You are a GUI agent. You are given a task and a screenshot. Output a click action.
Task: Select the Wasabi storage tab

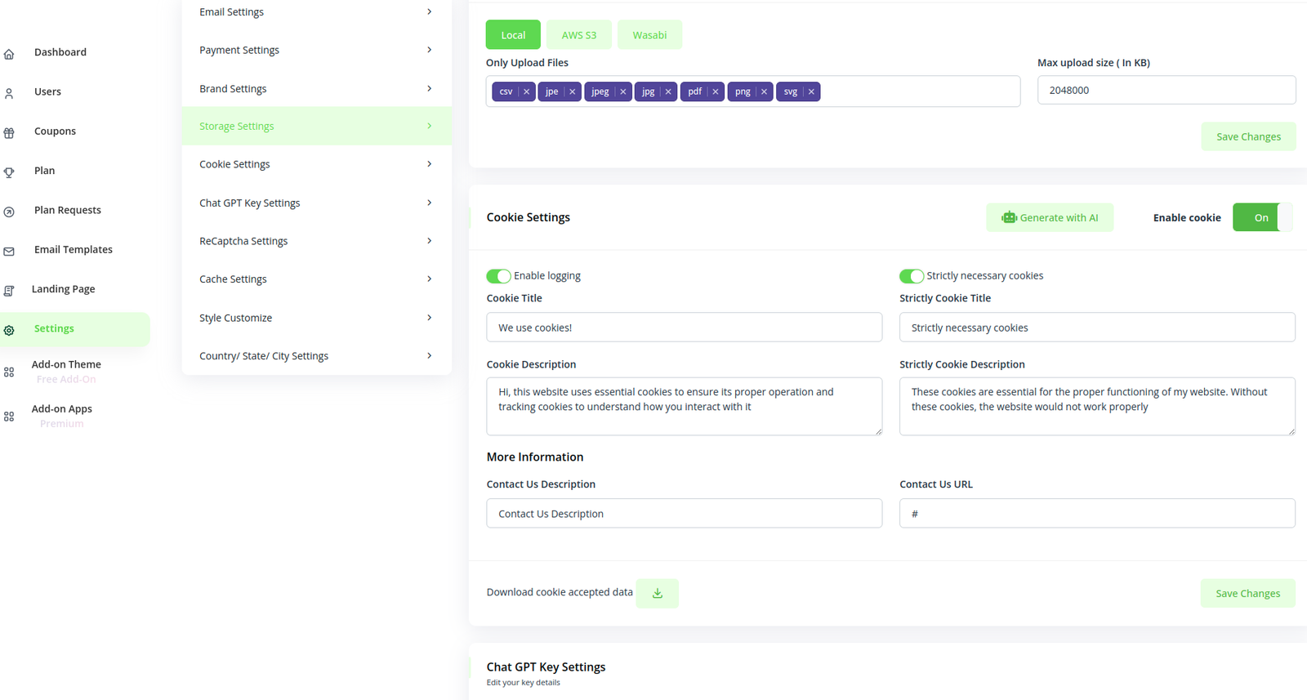649,35
